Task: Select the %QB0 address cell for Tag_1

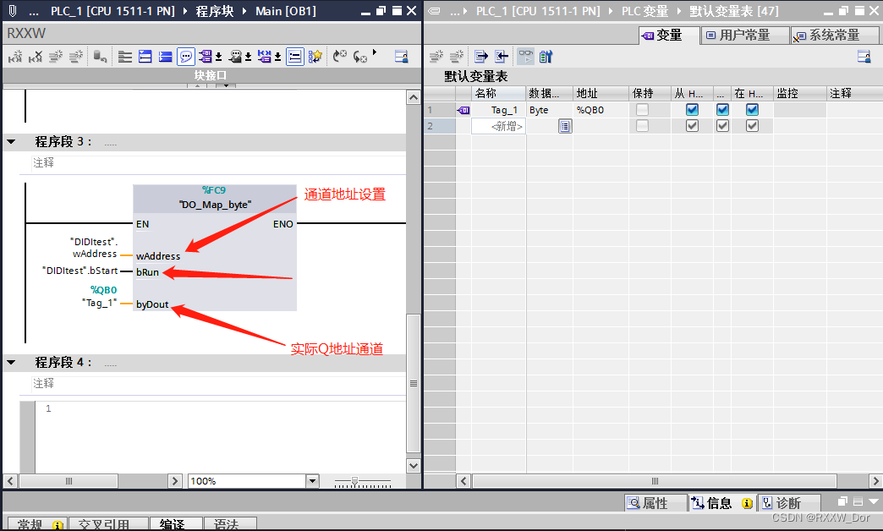Action: pos(601,111)
